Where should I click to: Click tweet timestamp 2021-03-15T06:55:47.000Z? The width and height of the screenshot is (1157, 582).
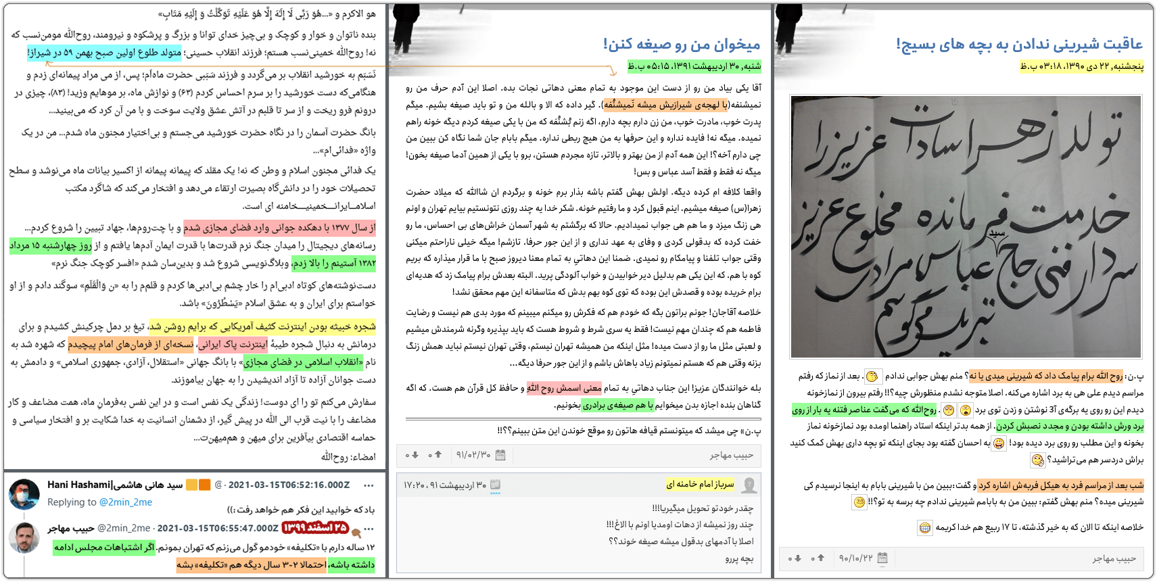(218, 528)
